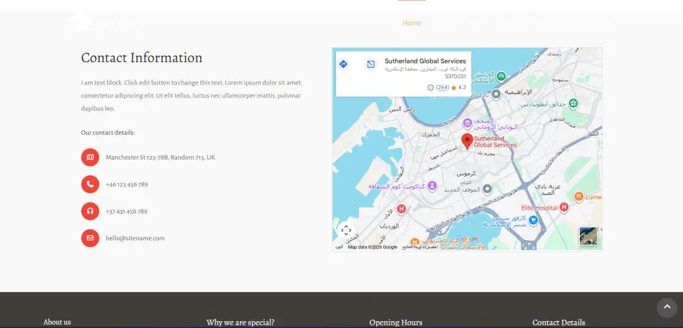The image size is (683, 328).
Task: Click the blue shopping cart Carrefour marker
Action: (x=532, y=220)
